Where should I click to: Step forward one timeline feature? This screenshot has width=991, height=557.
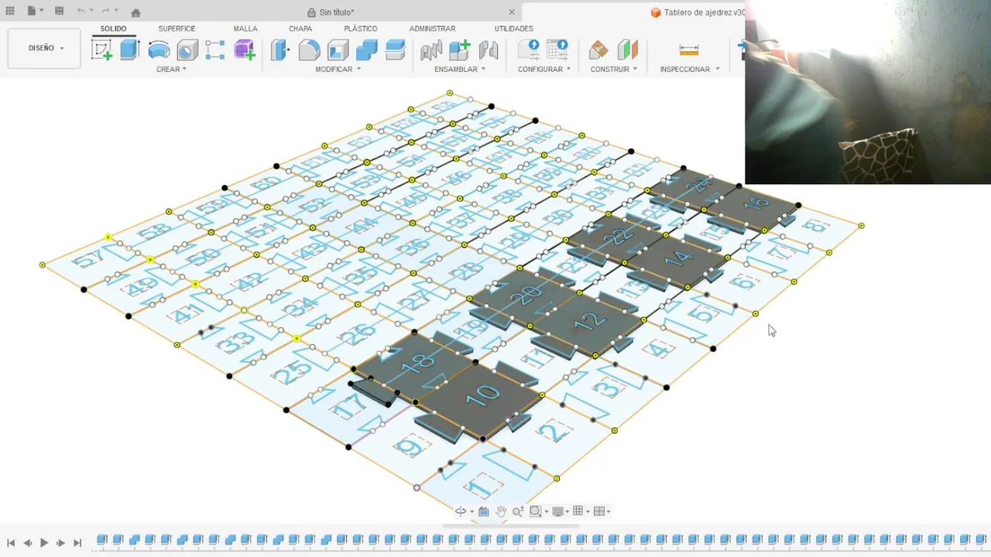(60, 543)
